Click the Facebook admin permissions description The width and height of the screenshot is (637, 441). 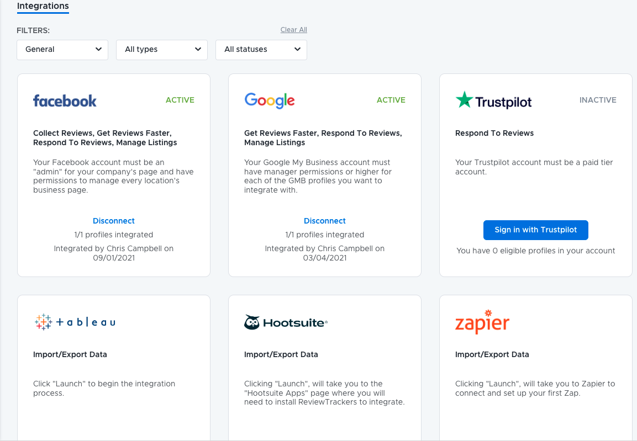click(x=113, y=176)
